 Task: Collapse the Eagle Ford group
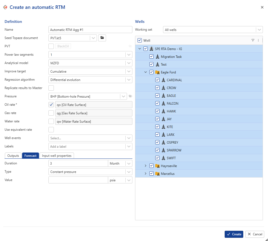[x=146, y=72]
